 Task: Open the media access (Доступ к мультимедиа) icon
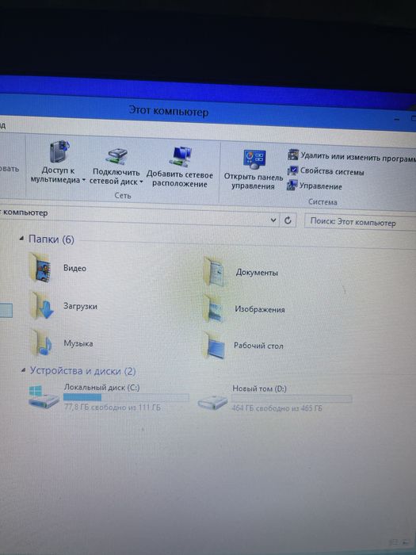pos(59,152)
